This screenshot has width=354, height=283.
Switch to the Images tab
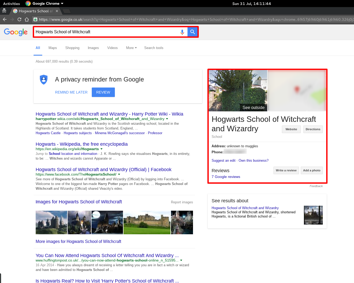93,48
